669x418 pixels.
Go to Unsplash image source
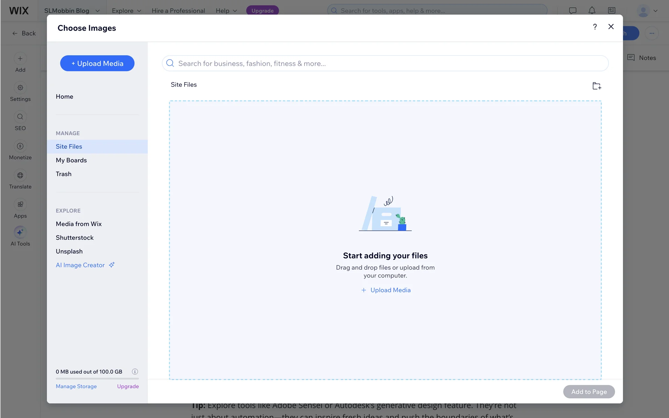pos(69,251)
